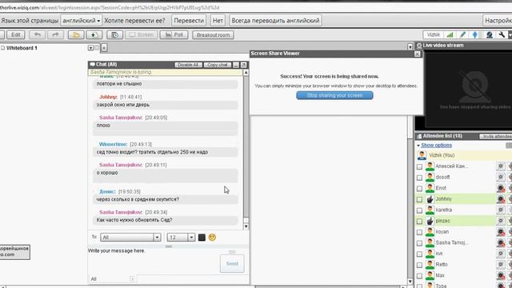The width and height of the screenshot is (512, 288).
Task: Click the Нет button in translate bar
Action: pos(218,20)
